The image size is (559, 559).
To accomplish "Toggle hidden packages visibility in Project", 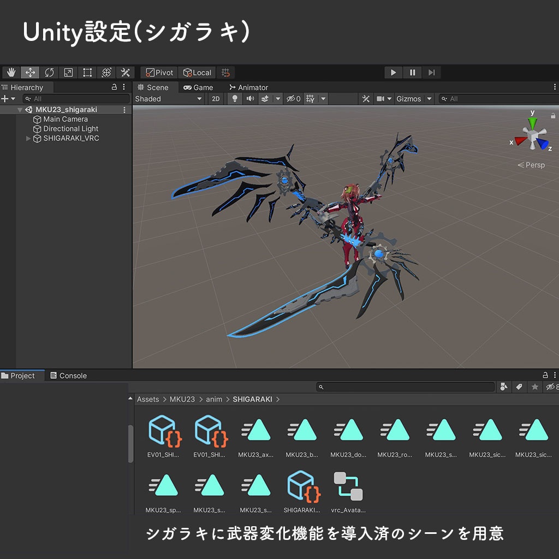I will (551, 387).
